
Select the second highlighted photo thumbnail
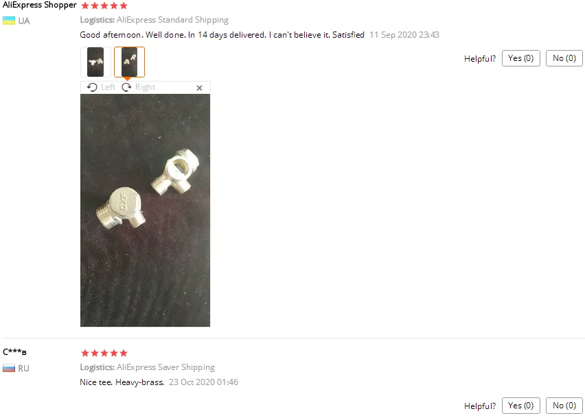129,62
